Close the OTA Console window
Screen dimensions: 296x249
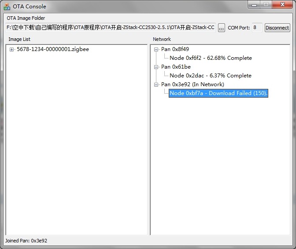pyautogui.click(x=282, y=5)
